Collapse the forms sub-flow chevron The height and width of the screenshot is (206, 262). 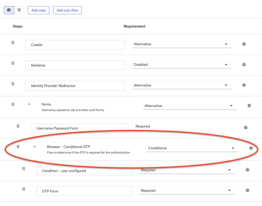click(x=29, y=104)
